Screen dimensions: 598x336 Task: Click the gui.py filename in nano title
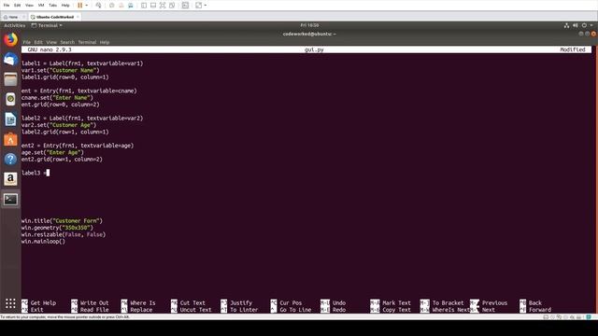pyautogui.click(x=314, y=49)
